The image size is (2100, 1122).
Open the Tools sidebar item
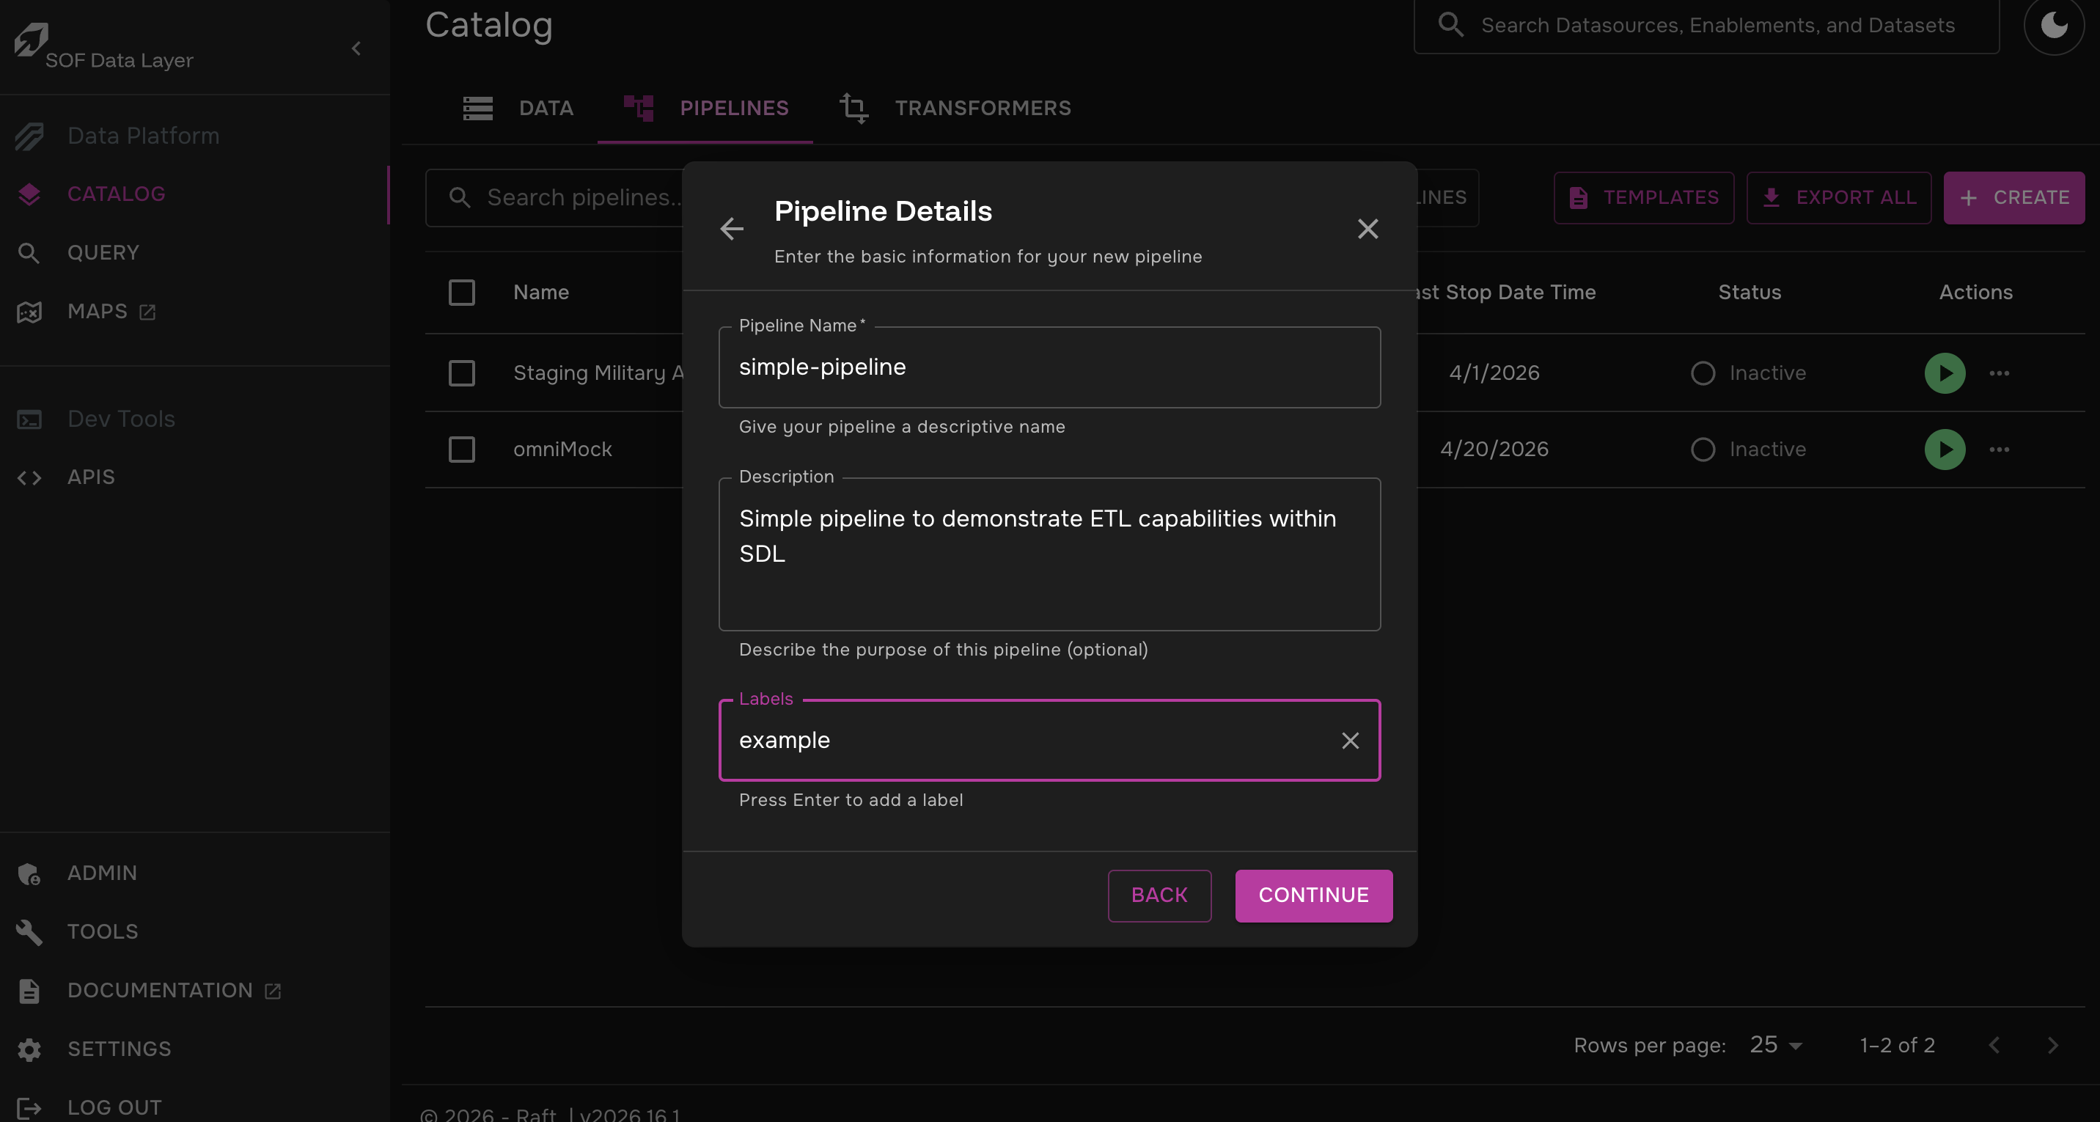coord(195,932)
